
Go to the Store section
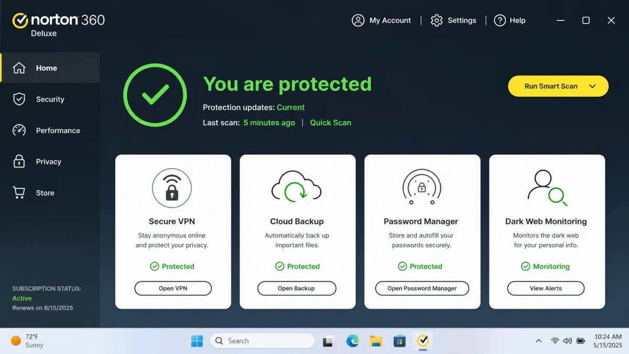click(50, 192)
